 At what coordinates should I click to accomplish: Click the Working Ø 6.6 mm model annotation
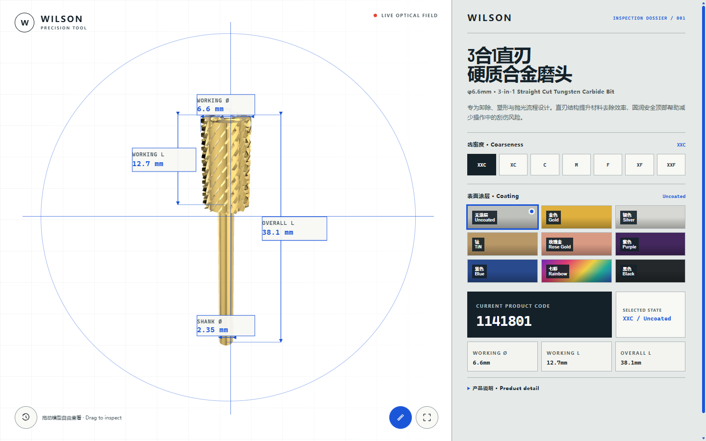(226, 105)
